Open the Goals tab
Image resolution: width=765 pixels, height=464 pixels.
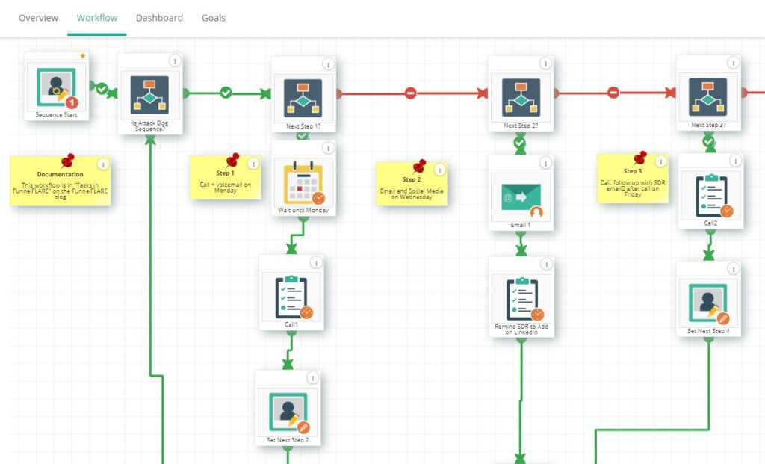pyautogui.click(x=213, y=17)
